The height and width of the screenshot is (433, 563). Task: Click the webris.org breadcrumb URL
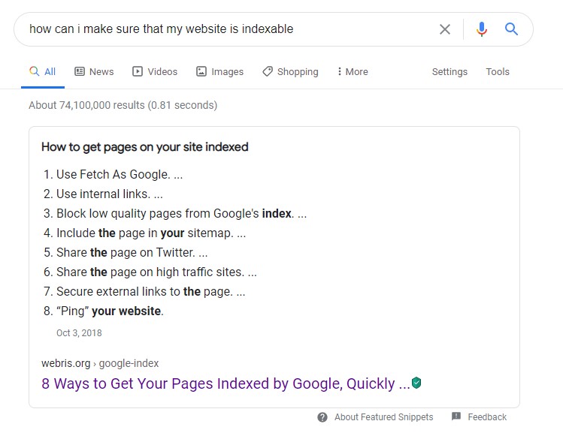[x=100, y=363]
